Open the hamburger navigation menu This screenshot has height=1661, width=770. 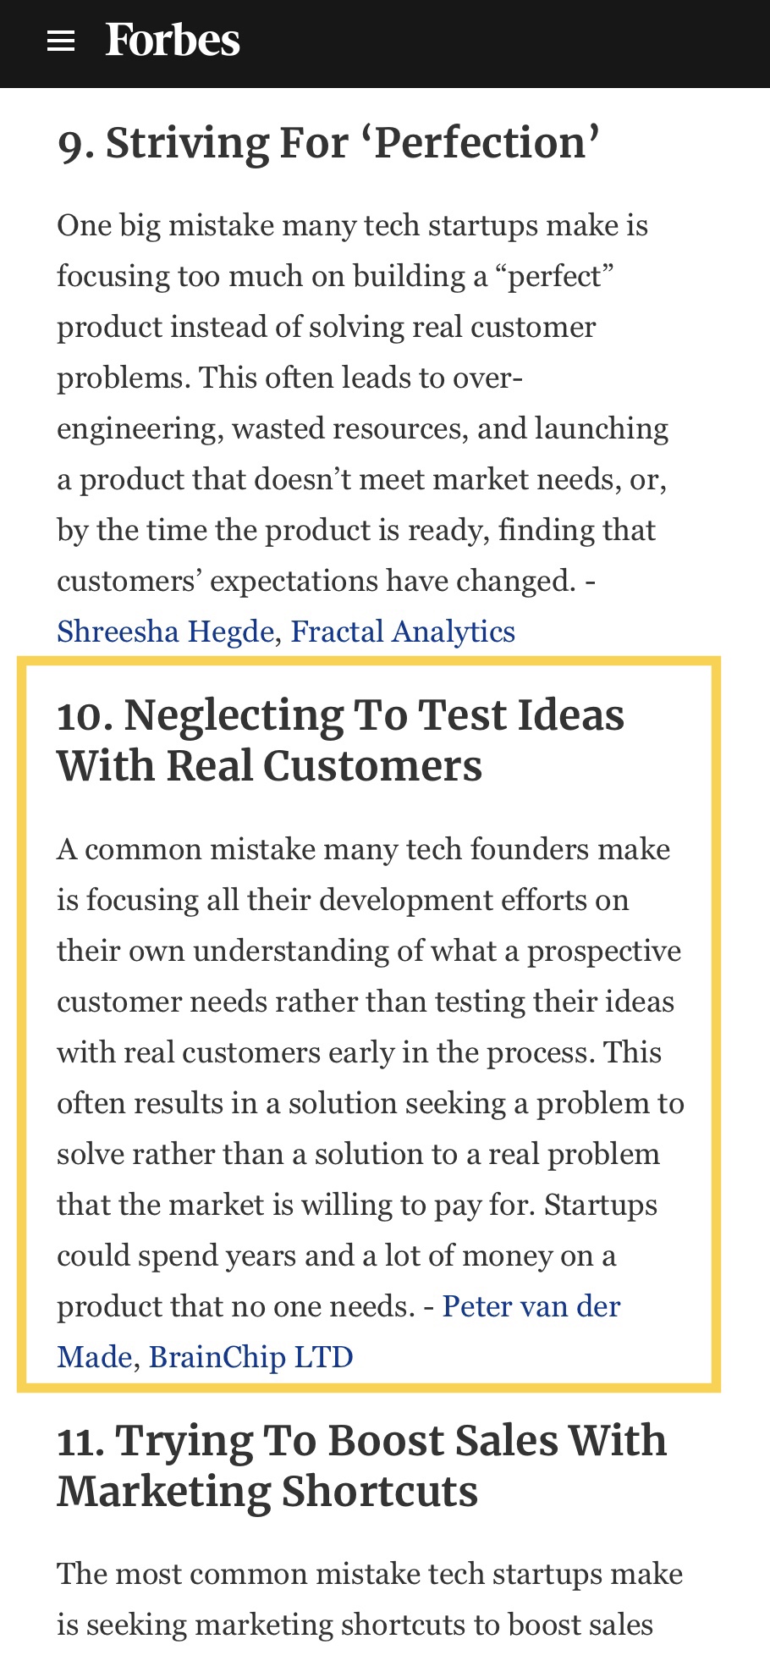click(x=61, y=41)
